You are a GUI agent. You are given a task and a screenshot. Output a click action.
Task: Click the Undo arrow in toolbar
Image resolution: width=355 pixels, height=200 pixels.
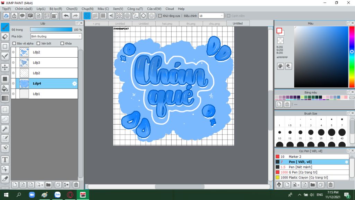[66, 16]
